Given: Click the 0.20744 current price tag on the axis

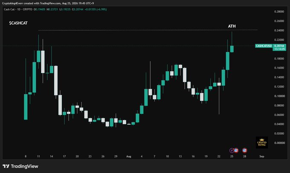Looking at the screenshot, I should click(x=279, y=46).
